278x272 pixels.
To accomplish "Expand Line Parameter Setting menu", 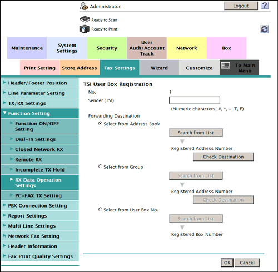I will click(x=40, y=93).
